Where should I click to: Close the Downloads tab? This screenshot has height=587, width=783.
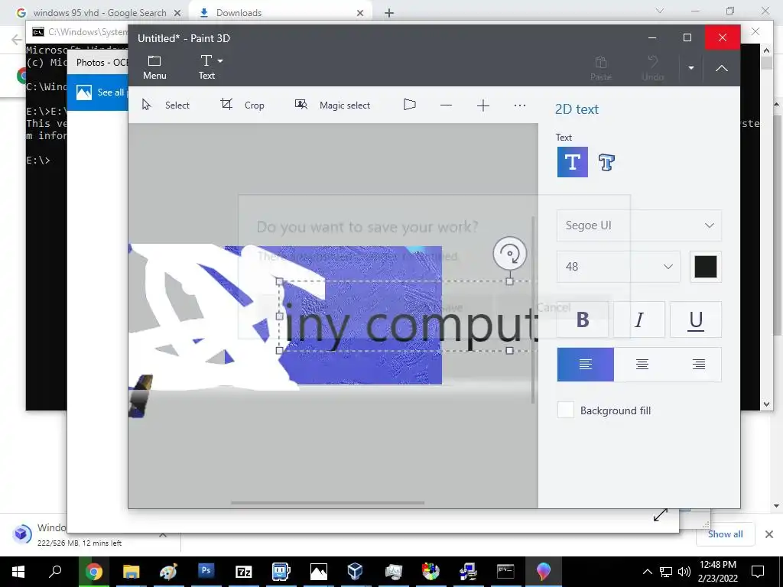[x=360, y=13]
